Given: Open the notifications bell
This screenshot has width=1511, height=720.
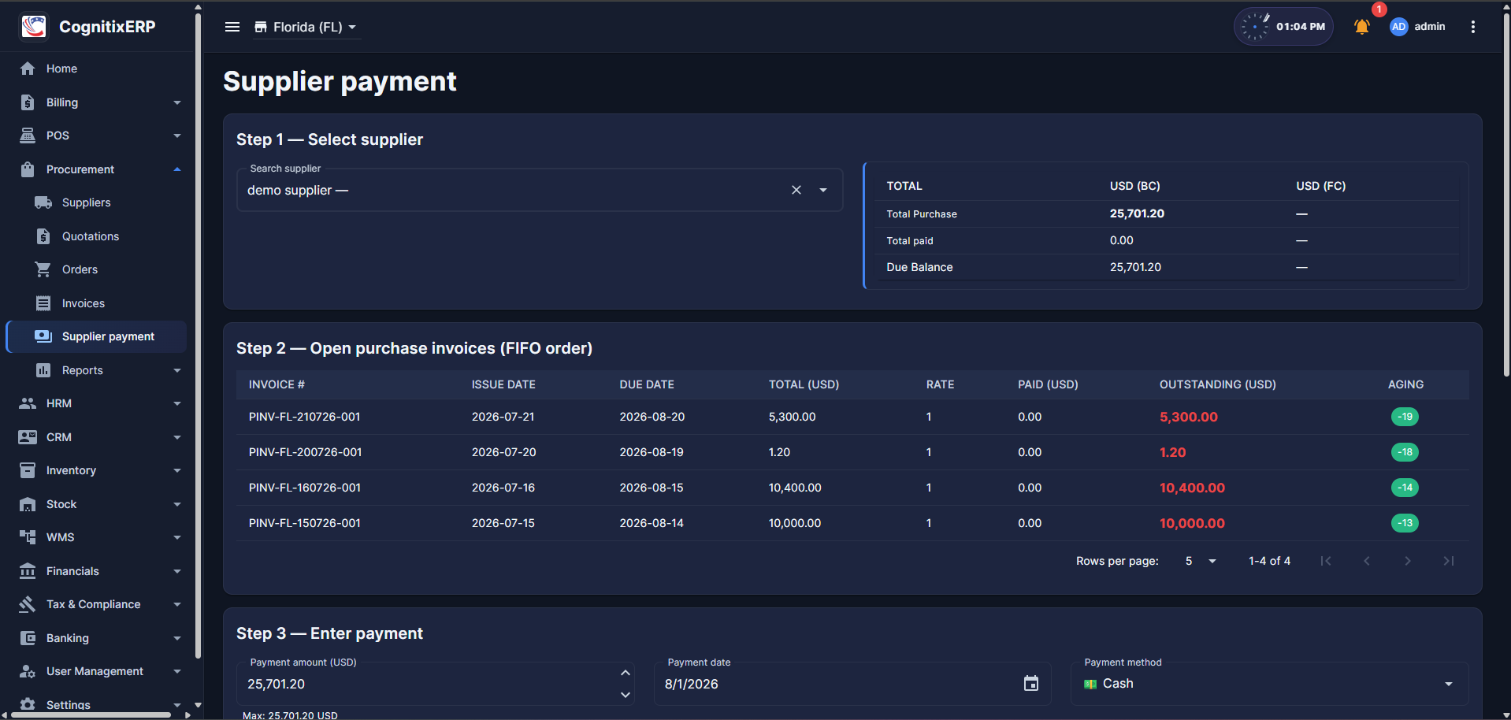Looking at the screenshot, I should [x=1361, y=27].
